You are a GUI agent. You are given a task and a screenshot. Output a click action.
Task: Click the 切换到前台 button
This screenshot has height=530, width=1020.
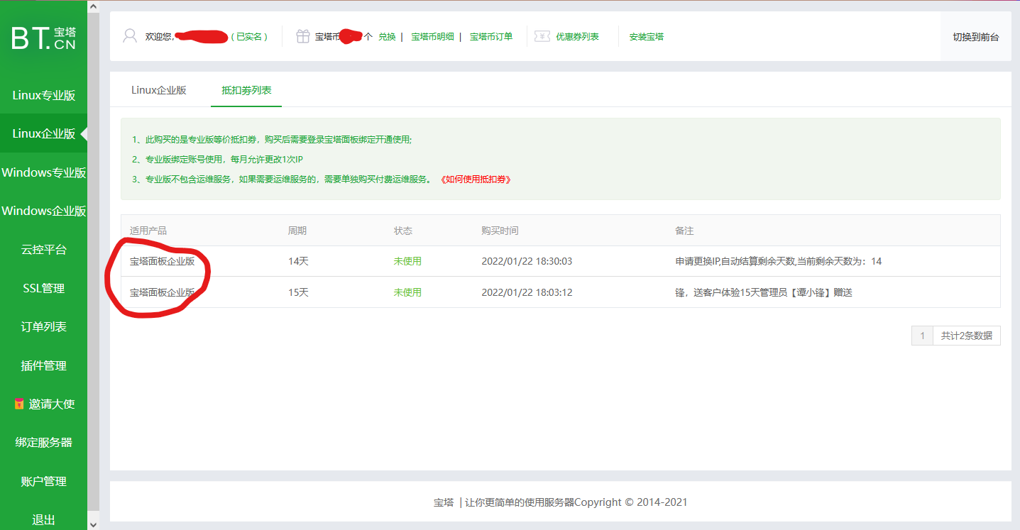pos(976,37)
